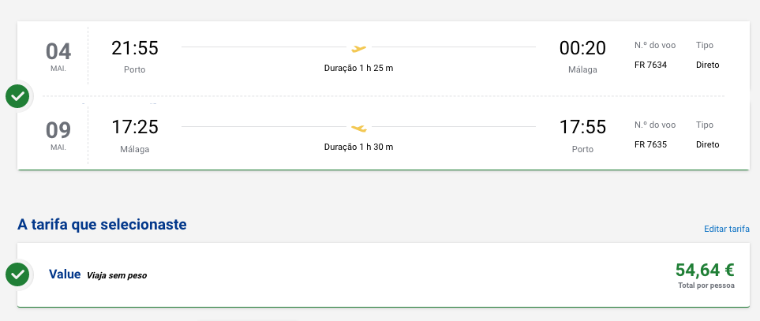The image size is (760, 321).
Task: Click the Direto type of outbound flight
Action: (x=708, y=65)
